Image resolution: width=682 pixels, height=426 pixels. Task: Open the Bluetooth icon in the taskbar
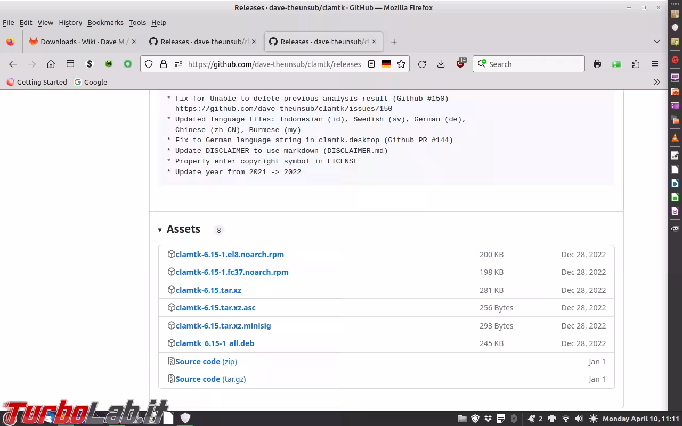pos(514,419)
